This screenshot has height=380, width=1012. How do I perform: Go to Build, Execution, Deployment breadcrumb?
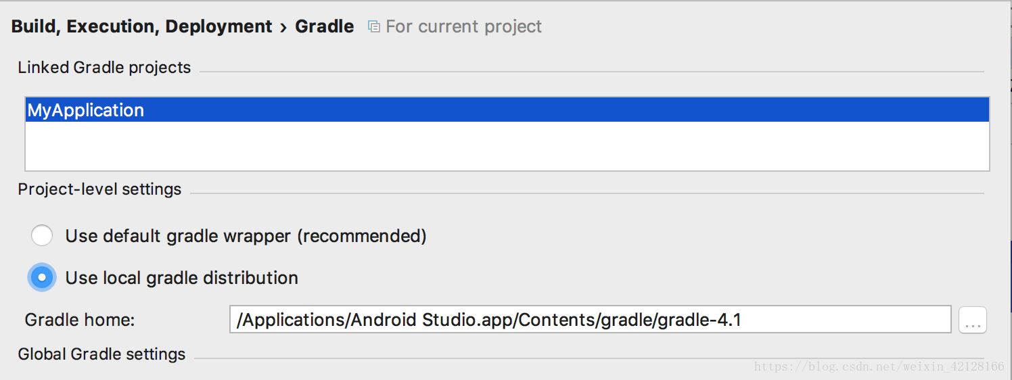(x=141, y=26)
